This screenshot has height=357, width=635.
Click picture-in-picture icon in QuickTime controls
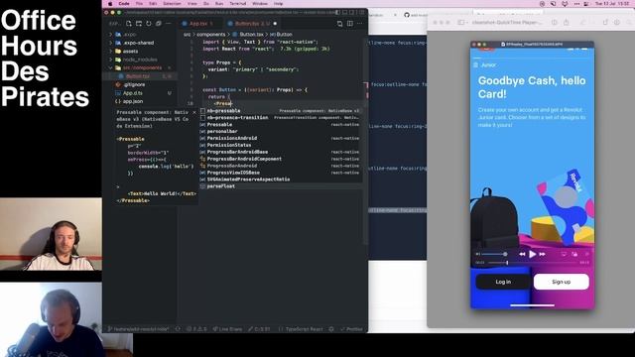(574, 254)
